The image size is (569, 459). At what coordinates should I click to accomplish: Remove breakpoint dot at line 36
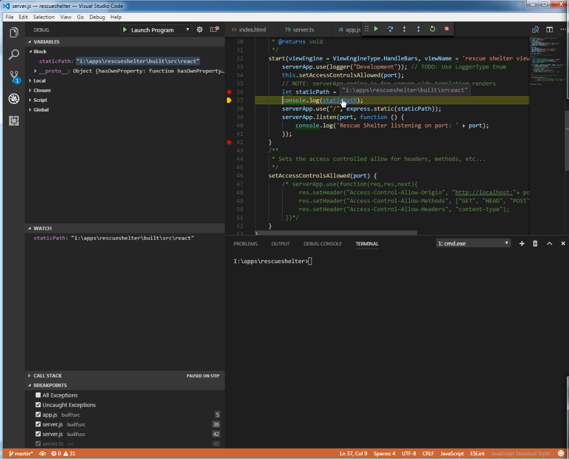(229, 92)
